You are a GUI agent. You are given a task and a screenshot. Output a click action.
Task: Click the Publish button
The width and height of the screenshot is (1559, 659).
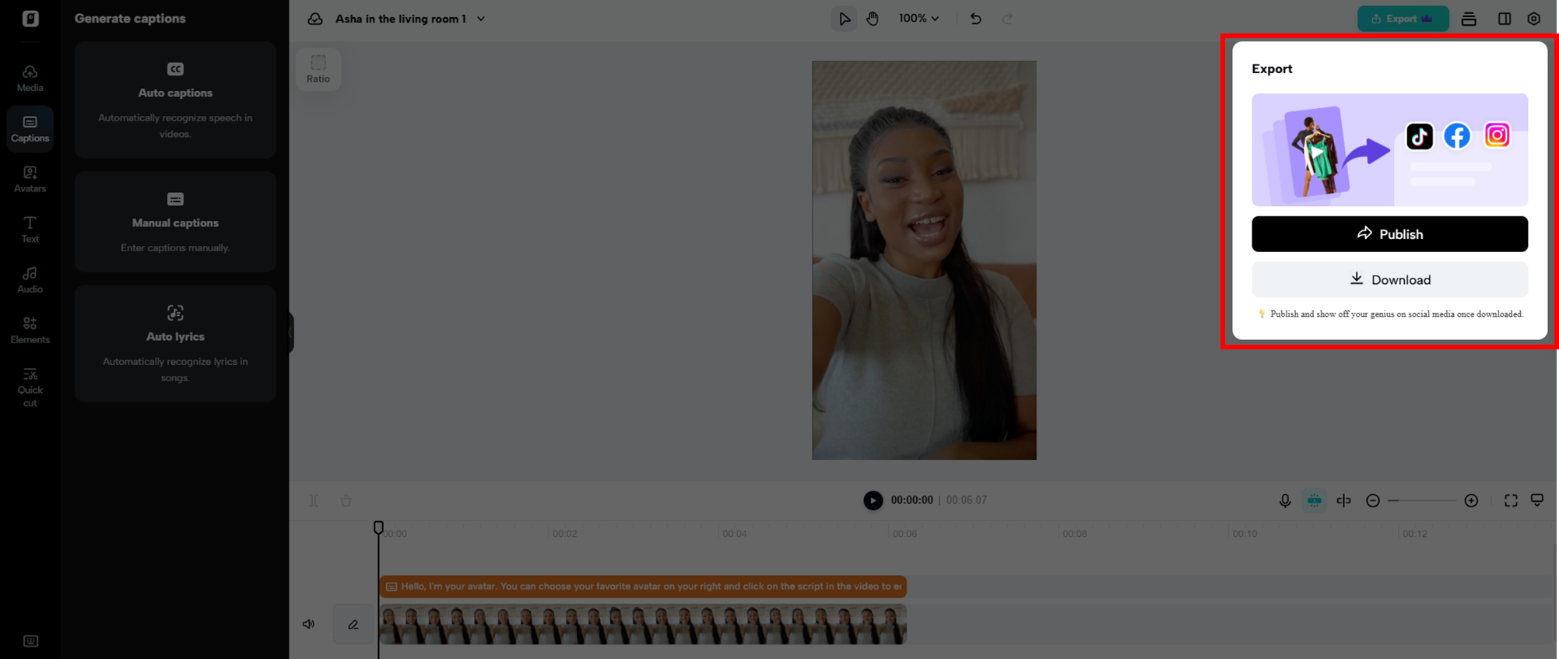tap(1389, 233)
